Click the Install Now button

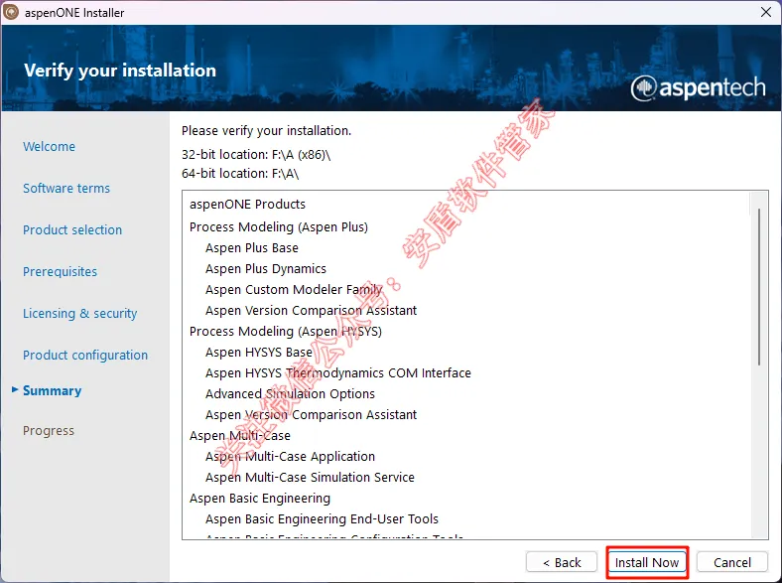(647, 562)
